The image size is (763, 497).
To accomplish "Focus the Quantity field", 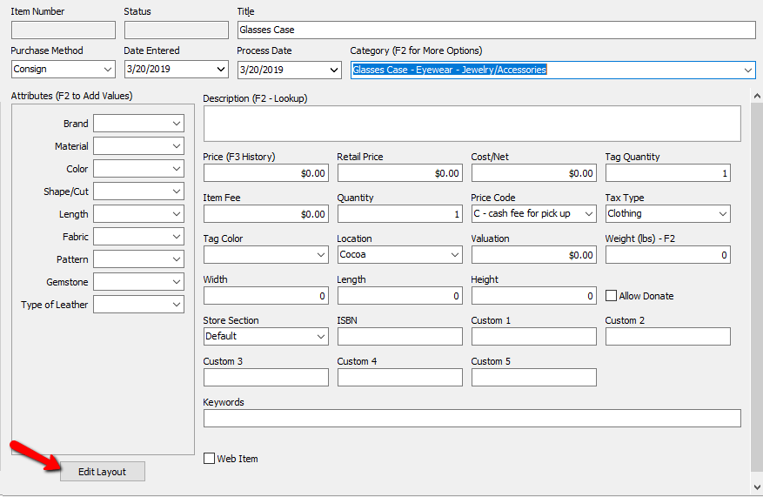I will tap(400, 214).
